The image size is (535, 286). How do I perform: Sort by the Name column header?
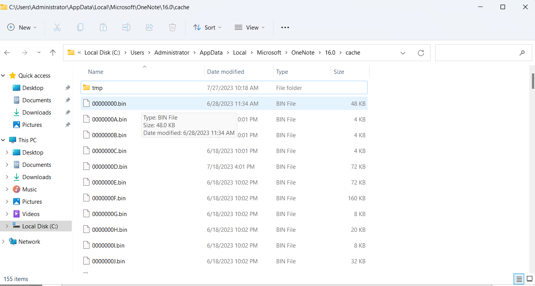tap(96, 72)
